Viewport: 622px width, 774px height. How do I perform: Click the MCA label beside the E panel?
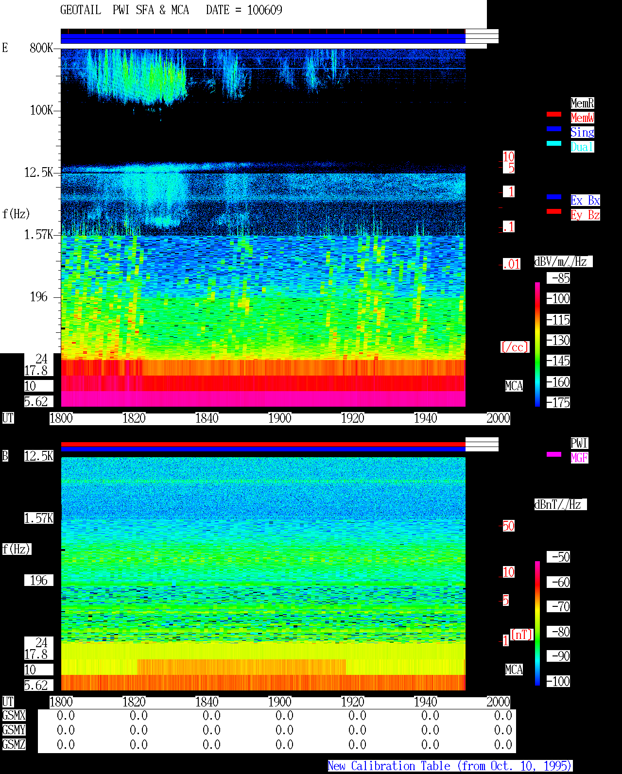(x=514, y=386)
